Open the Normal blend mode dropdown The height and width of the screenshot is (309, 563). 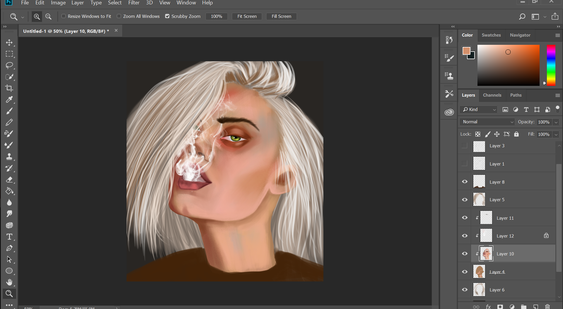[487, 122]
